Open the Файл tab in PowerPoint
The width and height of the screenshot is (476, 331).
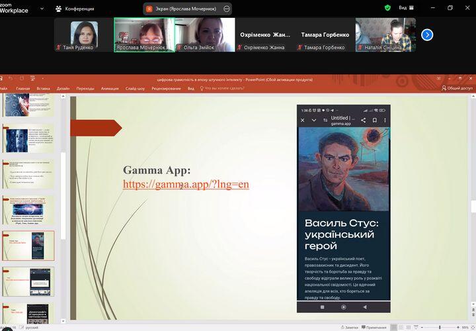coord(3,89)
